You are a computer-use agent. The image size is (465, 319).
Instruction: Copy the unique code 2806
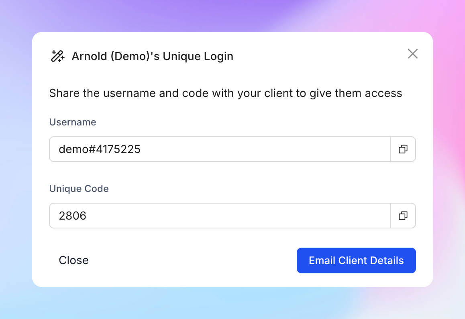pos(403,216)
